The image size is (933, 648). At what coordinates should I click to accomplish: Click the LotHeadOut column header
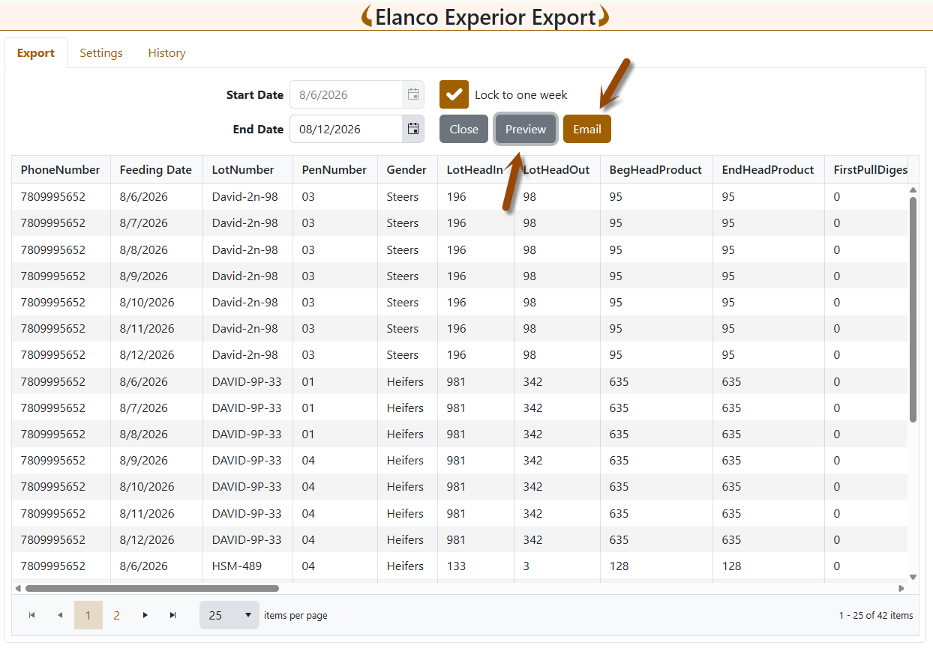click(556, 170)
